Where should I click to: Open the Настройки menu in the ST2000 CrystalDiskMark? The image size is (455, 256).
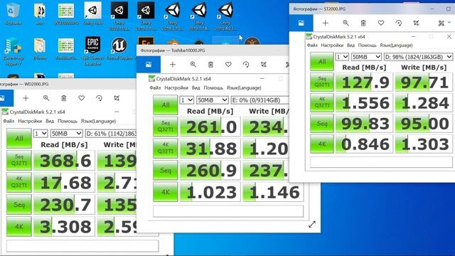tap(332, 46)
